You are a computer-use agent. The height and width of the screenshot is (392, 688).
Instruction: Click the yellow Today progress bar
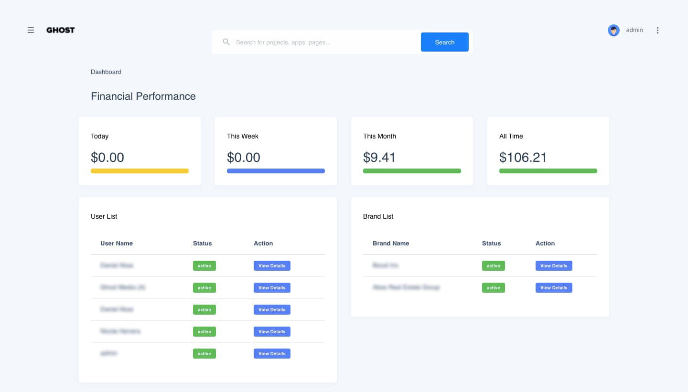pos(140,171)
